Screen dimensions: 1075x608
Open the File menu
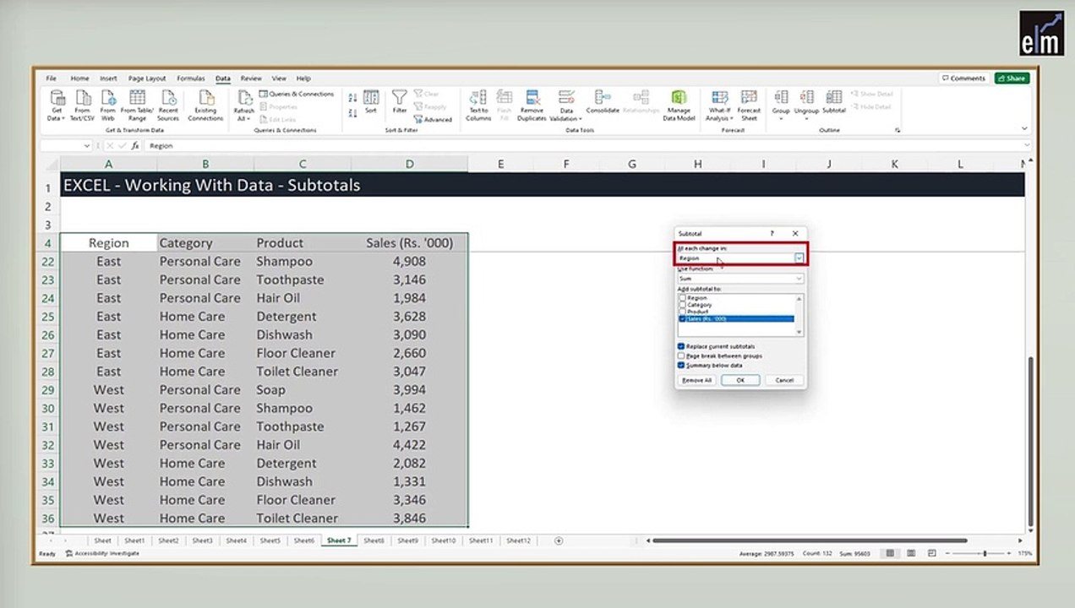click(x=51, y=79)
